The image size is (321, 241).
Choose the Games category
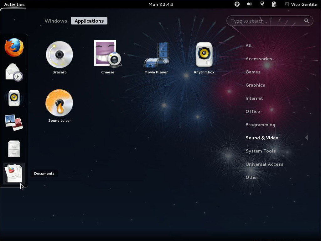pyautogui.click(x=253, y=72)
